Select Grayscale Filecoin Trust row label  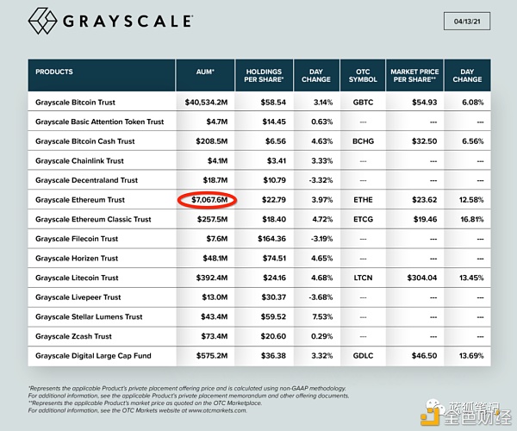(77, 239)
